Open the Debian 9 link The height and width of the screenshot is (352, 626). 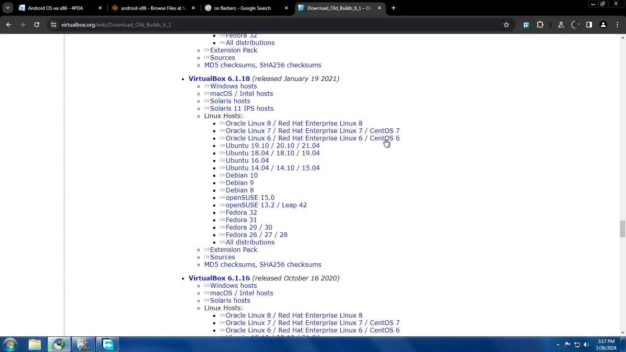pos(239,183)
